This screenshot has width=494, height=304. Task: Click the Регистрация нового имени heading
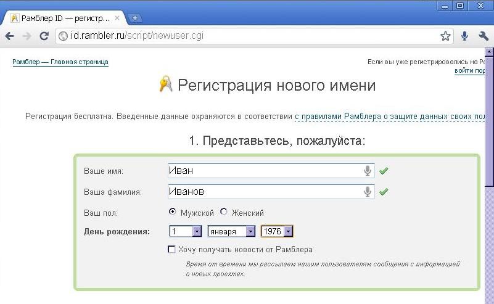tap(277, 85)
